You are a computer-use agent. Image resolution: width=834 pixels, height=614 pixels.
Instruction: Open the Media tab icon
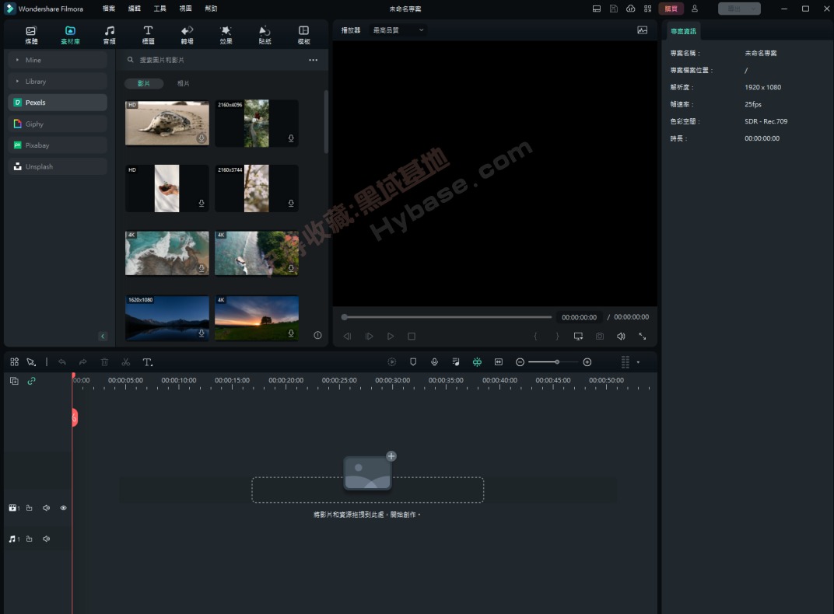(31, 34)
